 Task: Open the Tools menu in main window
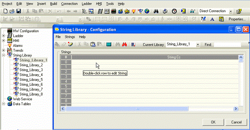(110, 4)
